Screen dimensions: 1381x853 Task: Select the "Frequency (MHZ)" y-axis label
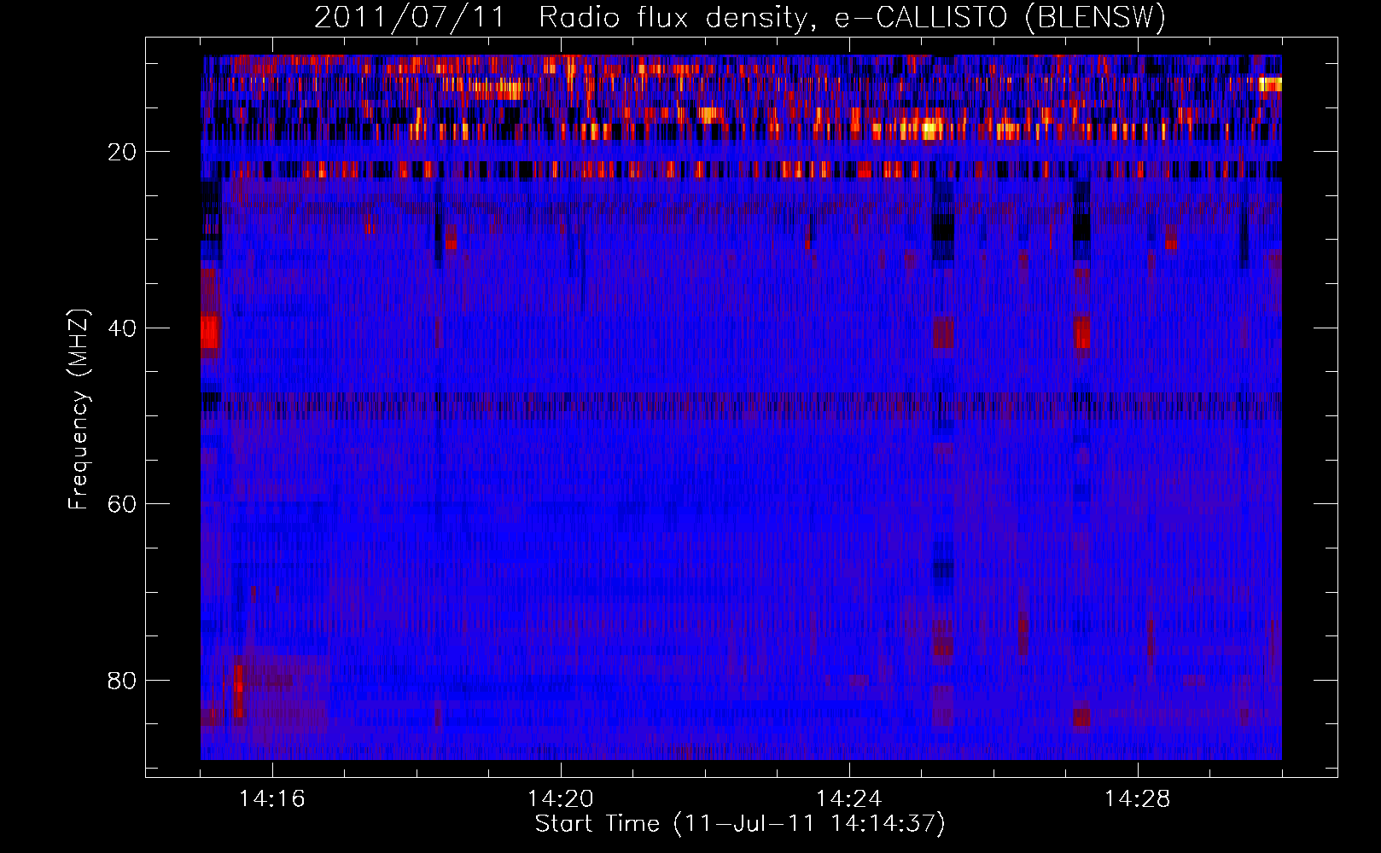coord(79,409)
